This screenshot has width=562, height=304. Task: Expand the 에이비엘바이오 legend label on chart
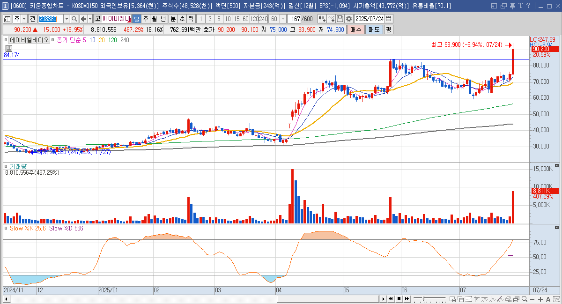tap(30, 40)
